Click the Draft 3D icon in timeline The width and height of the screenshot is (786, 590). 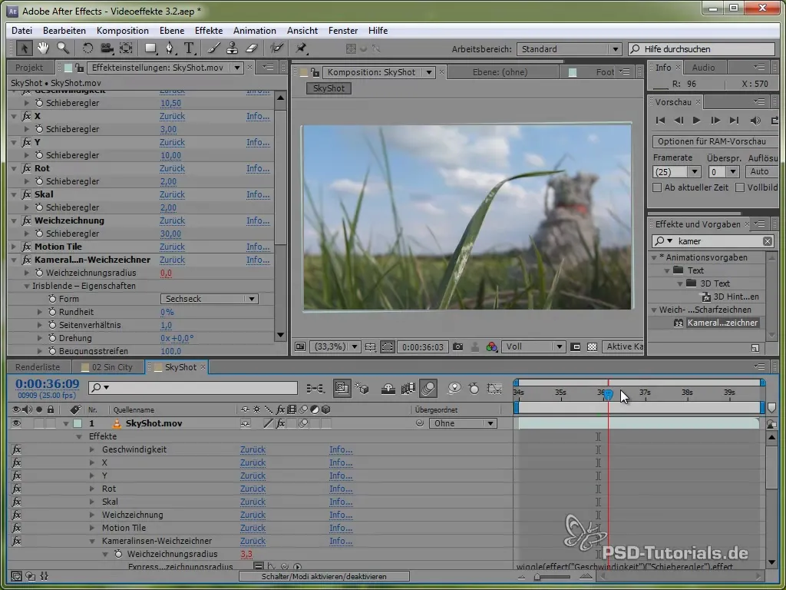coord(362,388)
